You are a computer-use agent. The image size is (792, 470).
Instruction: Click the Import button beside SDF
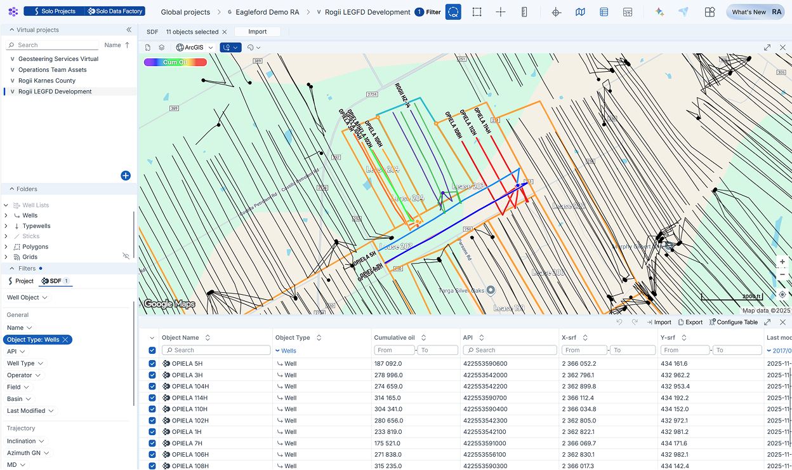point(258,32)
